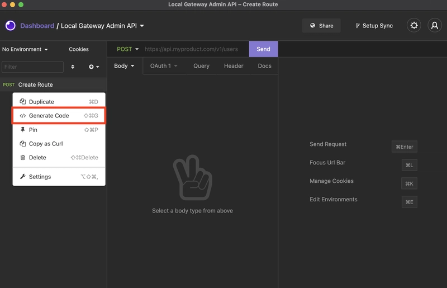Viewport: 447px width, 288px height.
Task: Select Pin from the context menu
Action: pyautogui.click(x=59, y=130)
